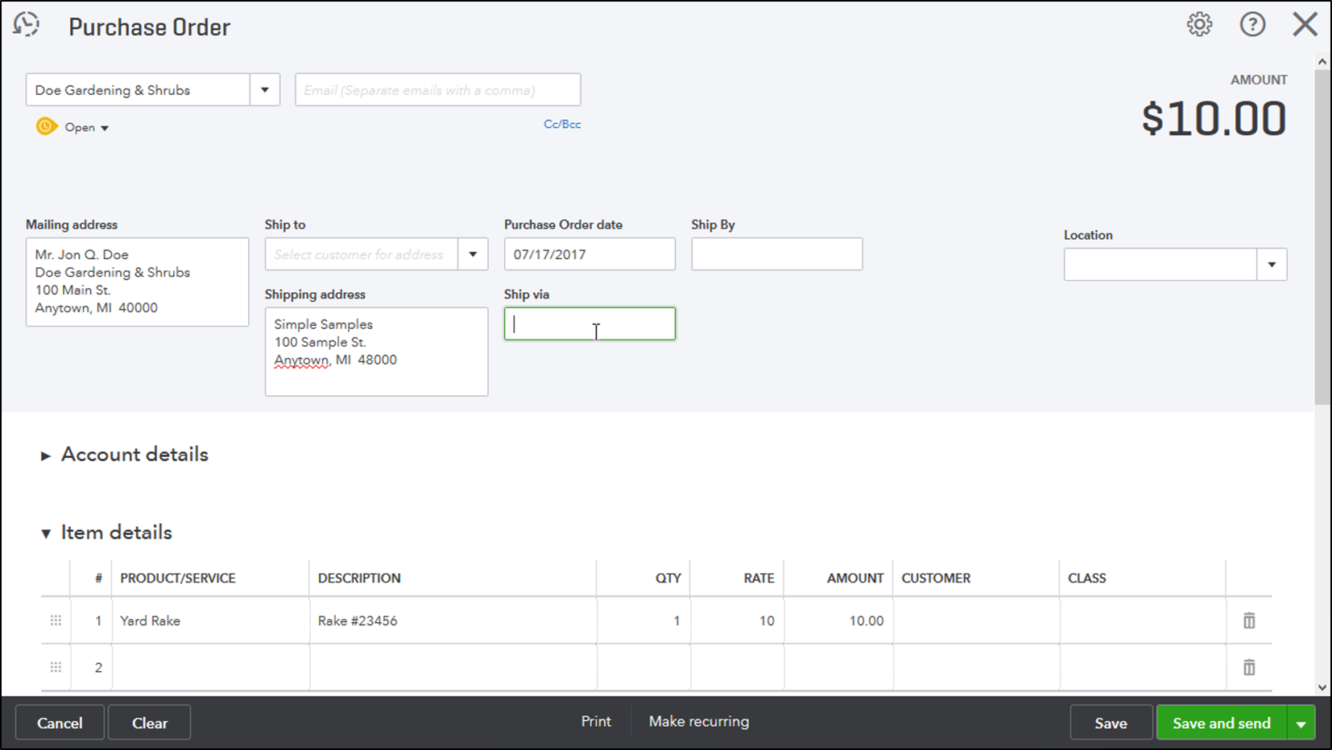Viewport: 1332px width, 750px height.
Task: Expand the Account details section
Action: tap(46, 455)
